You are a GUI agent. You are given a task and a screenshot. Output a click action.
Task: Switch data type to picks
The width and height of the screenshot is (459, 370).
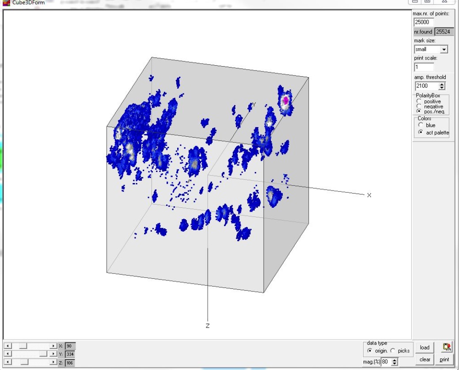pyautogui.click(x=392, y=351)
